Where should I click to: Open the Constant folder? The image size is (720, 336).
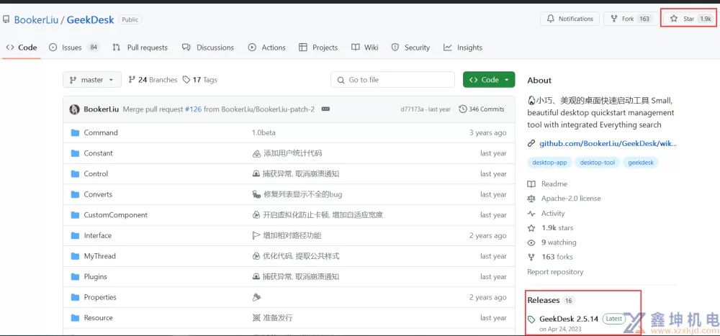click(x=98, y=153)
